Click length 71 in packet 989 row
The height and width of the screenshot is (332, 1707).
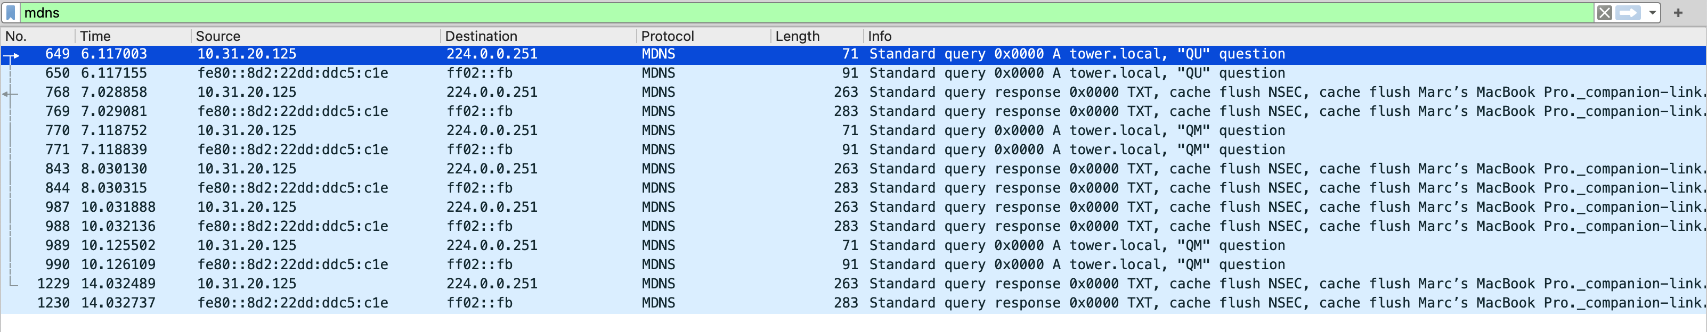click(x=850, y=246)
